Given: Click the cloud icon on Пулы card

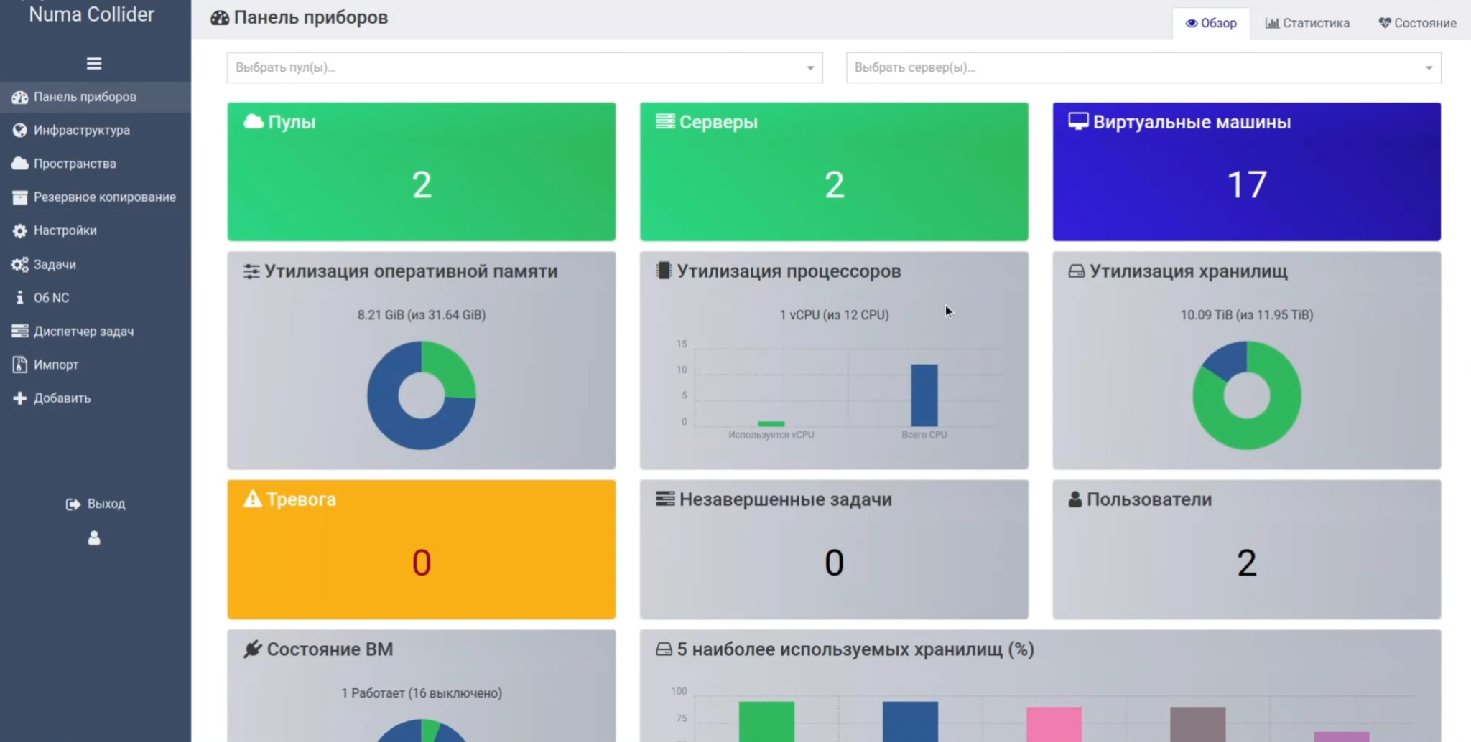Looking at the screenshot, I should click(x=254, y=121).
